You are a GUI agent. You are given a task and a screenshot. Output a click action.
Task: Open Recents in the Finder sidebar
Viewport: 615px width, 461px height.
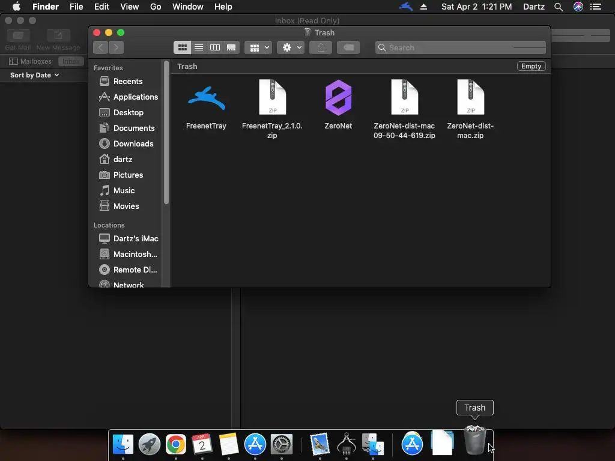(x=128, y=81)
